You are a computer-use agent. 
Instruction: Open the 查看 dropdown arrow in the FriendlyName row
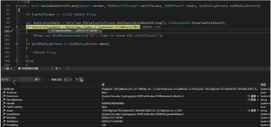(258, 100)
